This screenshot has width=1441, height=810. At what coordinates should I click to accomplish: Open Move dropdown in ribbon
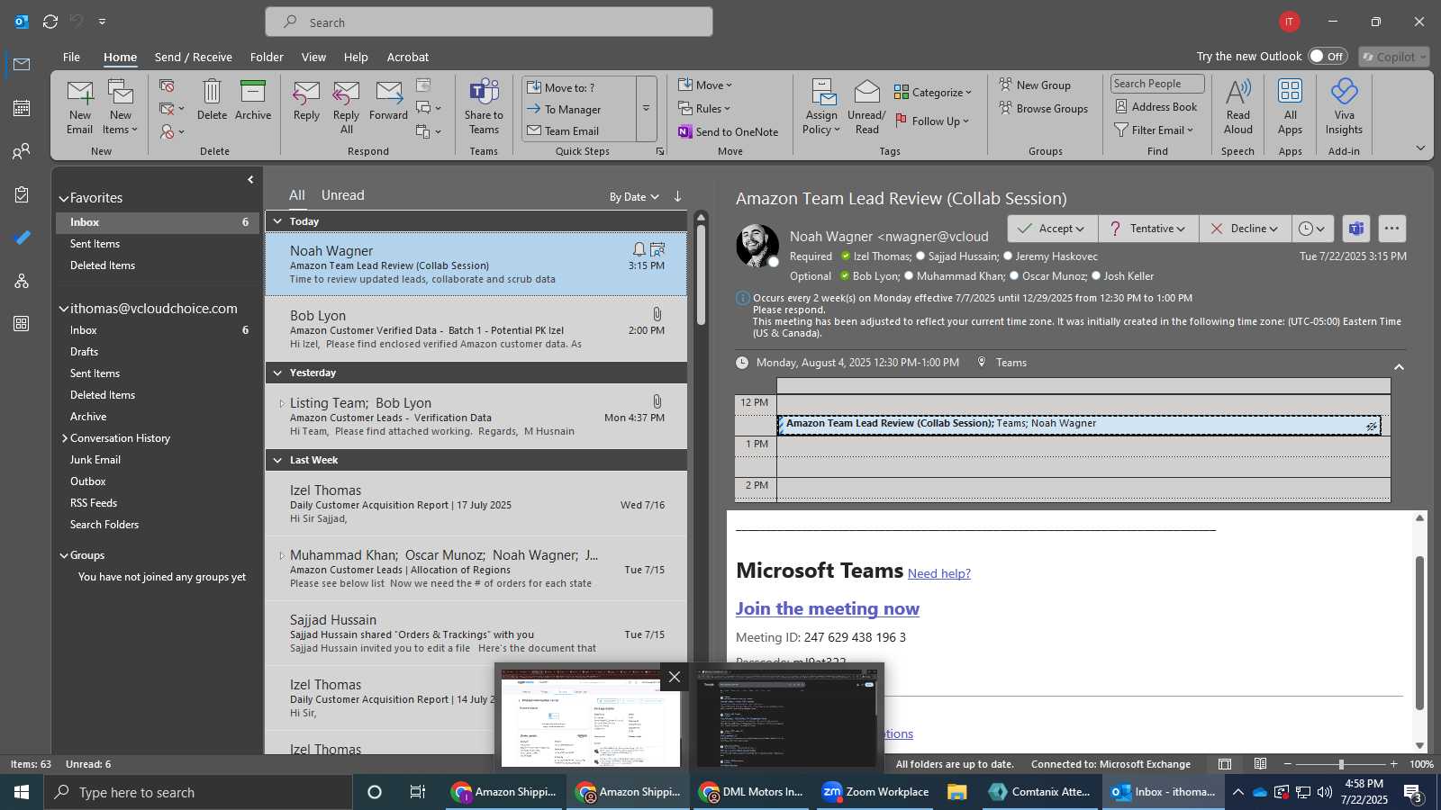[705, 85]
